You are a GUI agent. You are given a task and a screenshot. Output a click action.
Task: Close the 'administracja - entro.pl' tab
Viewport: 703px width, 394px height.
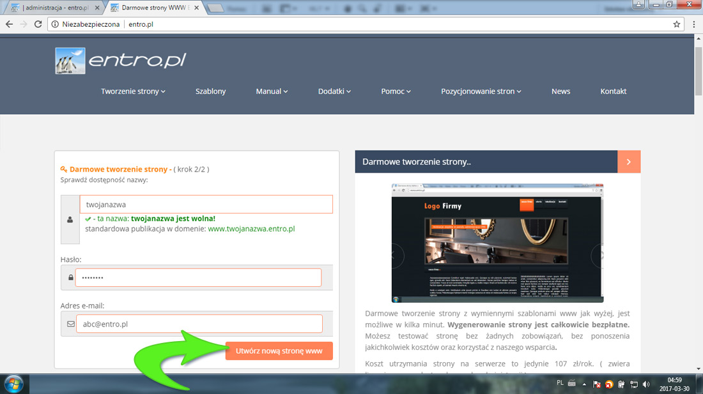click(97, 8)
